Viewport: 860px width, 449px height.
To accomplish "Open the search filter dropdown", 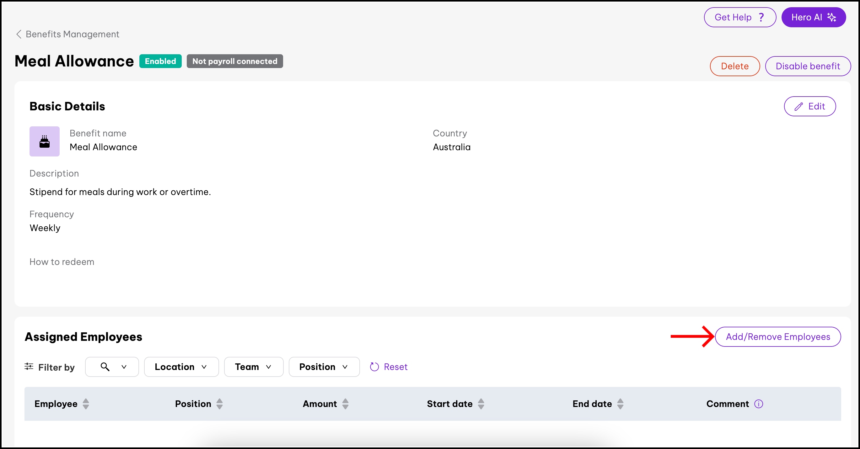I will click(x=112, y=367).
